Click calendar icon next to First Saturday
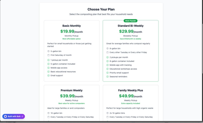 pos(48,55)
